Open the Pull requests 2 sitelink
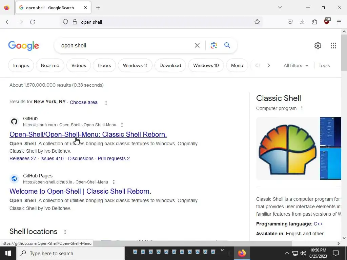347x260 pixels. 114,158
